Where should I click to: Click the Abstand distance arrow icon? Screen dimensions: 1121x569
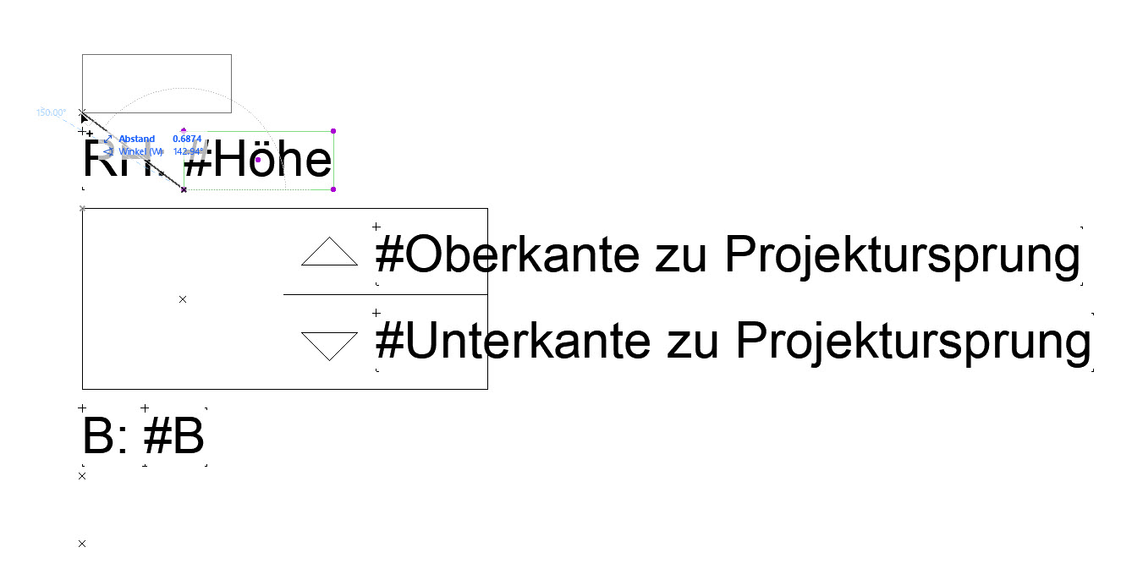point(108,139)
